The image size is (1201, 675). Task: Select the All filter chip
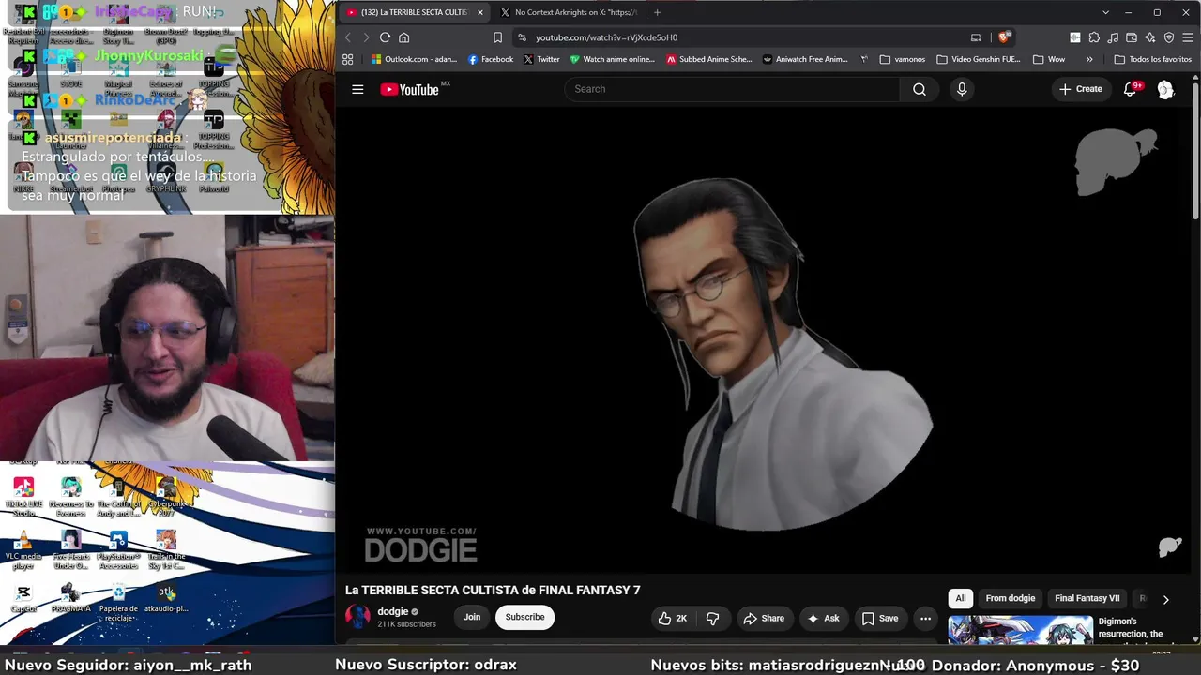[960, 598]
